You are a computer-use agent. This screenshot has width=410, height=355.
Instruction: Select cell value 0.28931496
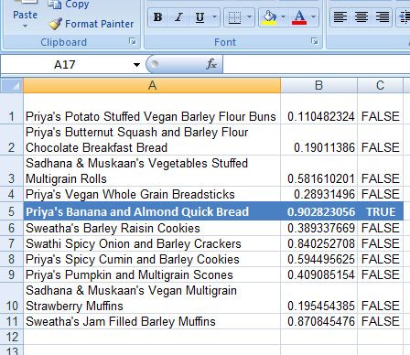[x=318, y=194]
